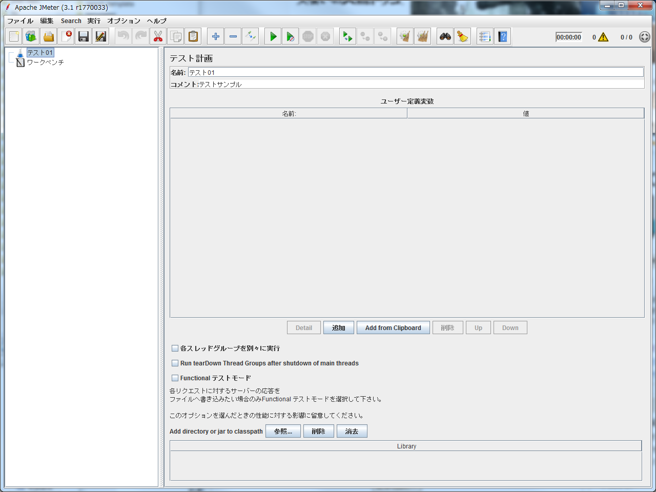The height and width of the screenshot is (492, 656).
Task: Click the Paste clipboard icon
Action: pos(193,36)
